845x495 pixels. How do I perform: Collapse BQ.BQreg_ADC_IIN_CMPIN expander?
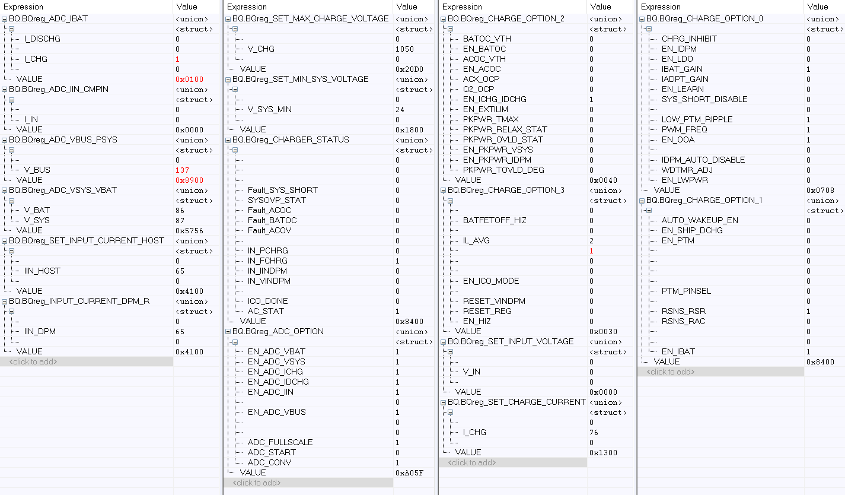click(x=4, y=90)
